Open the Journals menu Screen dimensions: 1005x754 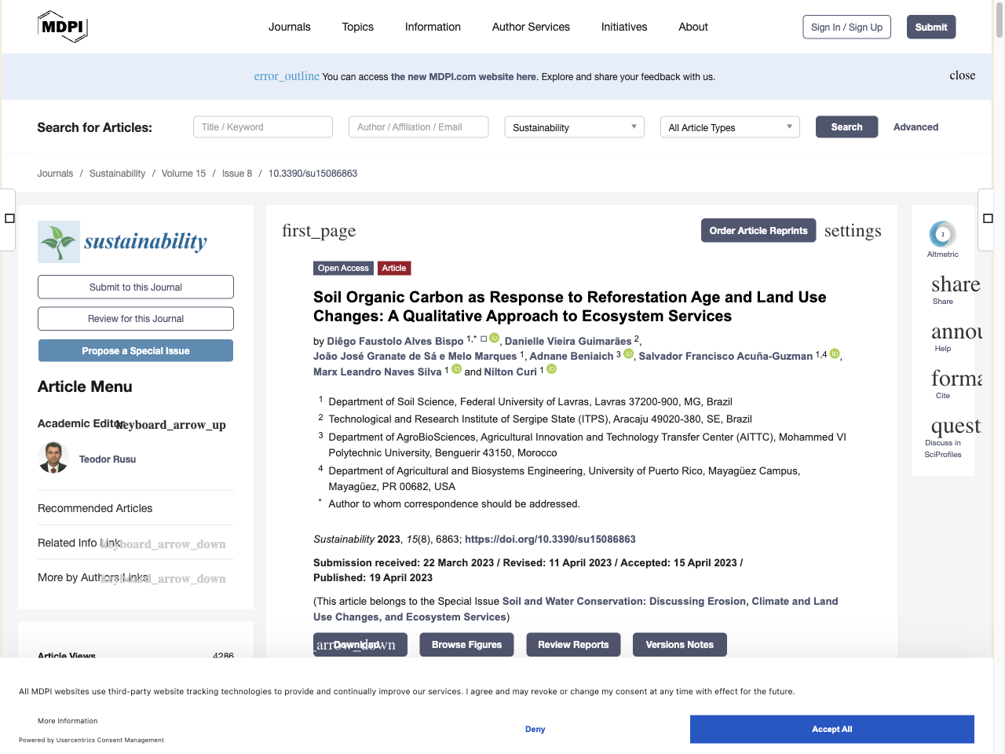pyautogui.click(x=289, y=27)
